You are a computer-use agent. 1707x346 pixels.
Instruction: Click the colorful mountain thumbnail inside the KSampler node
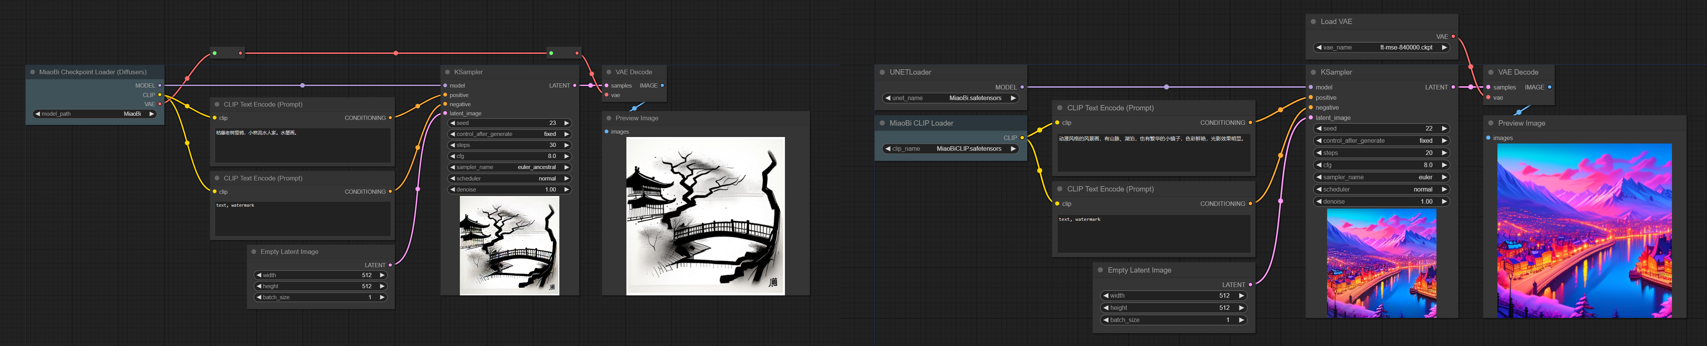[1382, 263]
